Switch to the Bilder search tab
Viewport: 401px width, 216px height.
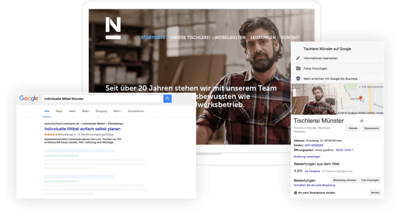pos(86,111)
